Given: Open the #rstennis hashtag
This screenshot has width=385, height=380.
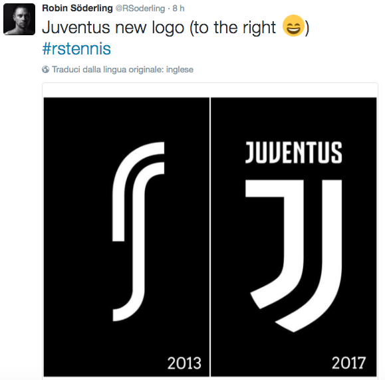Looking at the screenshot, I should pos(76,48).
